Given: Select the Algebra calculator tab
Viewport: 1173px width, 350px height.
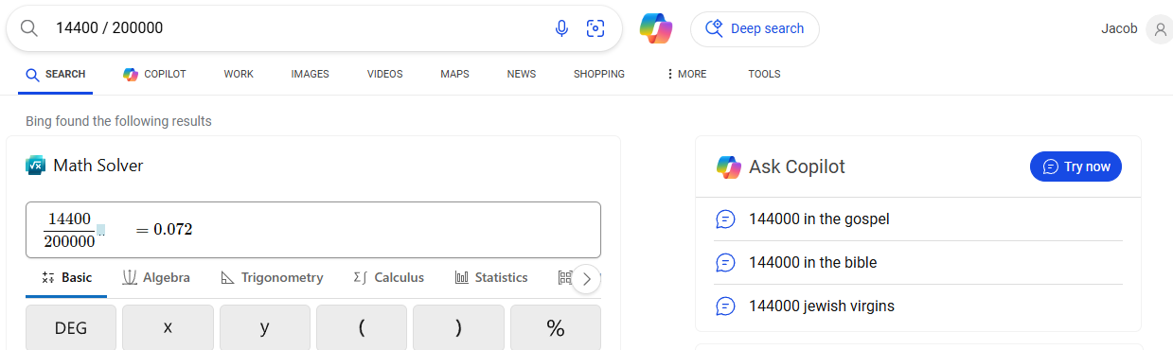Looking at the screenshot, I should (x=156, y=278).
